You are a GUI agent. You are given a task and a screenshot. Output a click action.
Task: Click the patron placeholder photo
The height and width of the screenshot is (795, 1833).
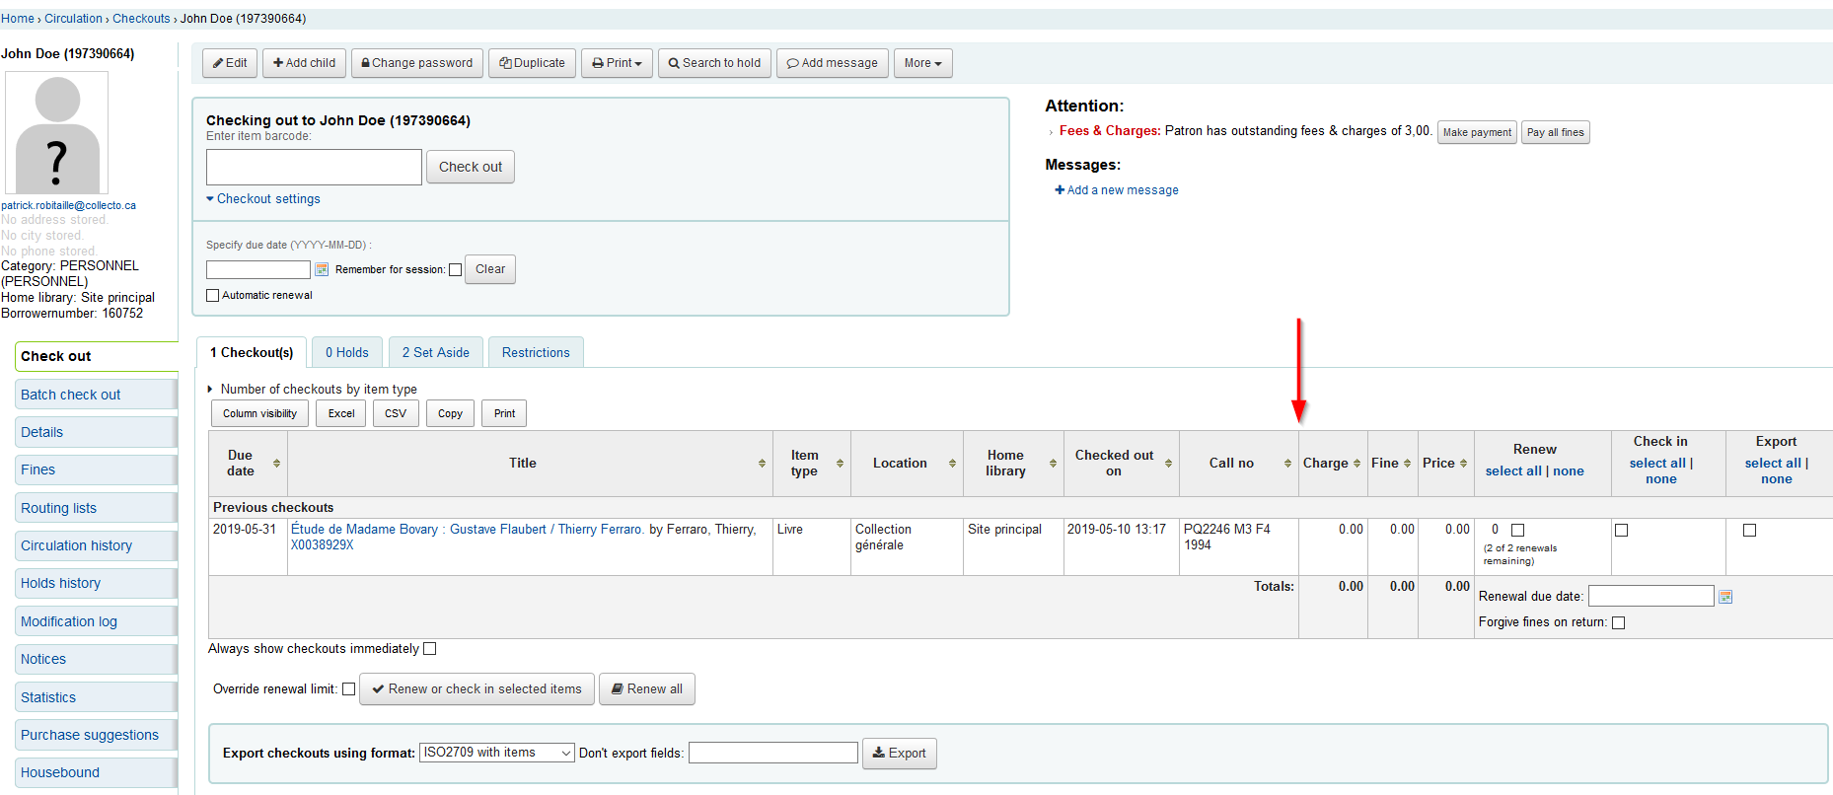click(57, 133)
